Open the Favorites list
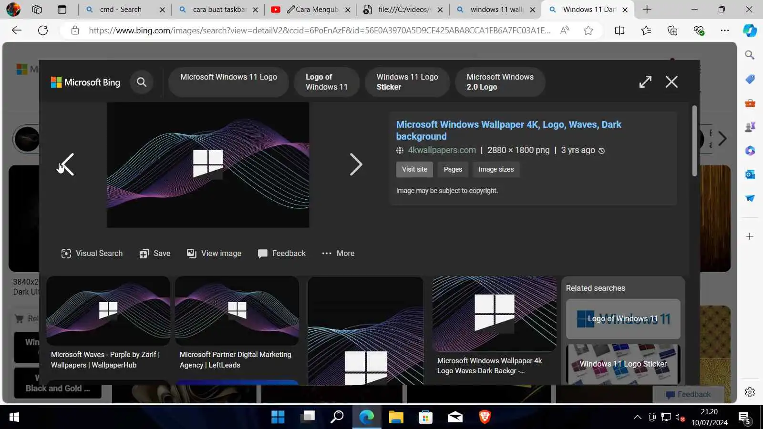The height and width of the screenshot is (429, 763). [646, 31]
